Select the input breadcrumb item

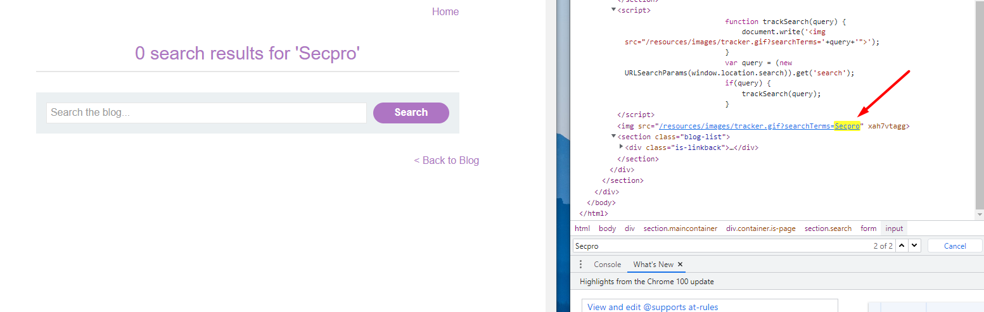coord(894,228)
